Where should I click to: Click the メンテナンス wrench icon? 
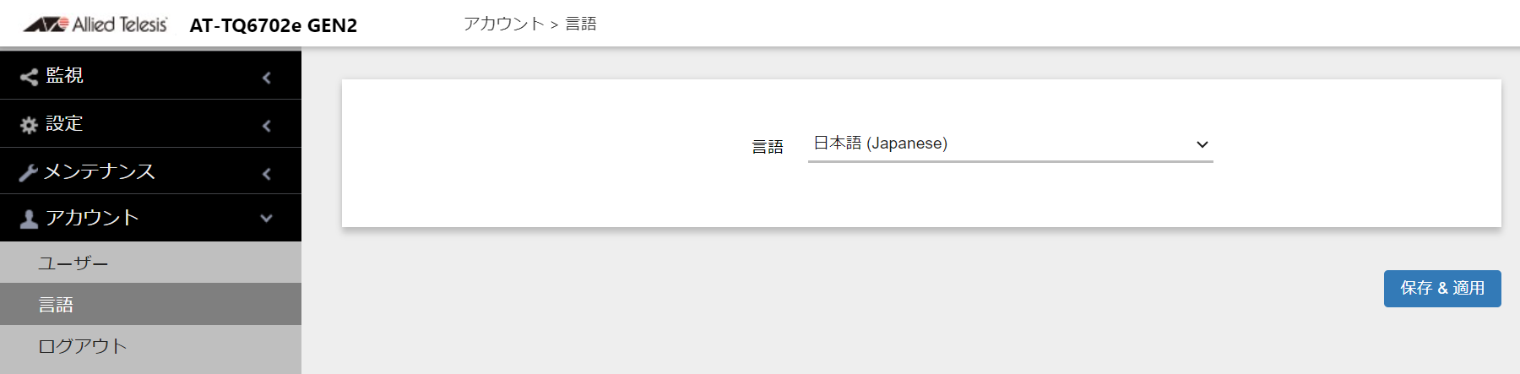click(x=29, y=172)
